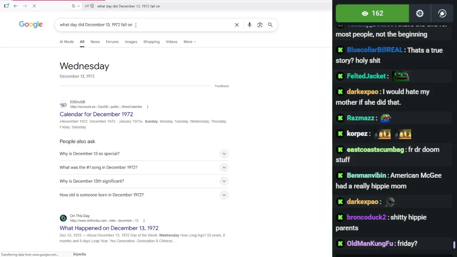Click Kick badge next to OldManKungFu
The width and height of the screenshot is (457, 257).
tap(340, 243)
